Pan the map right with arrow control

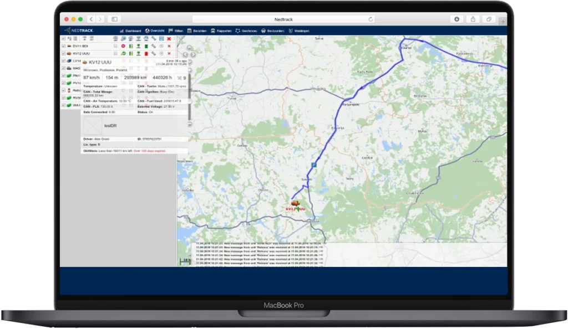pyautogui.click(x=193, y=55)
